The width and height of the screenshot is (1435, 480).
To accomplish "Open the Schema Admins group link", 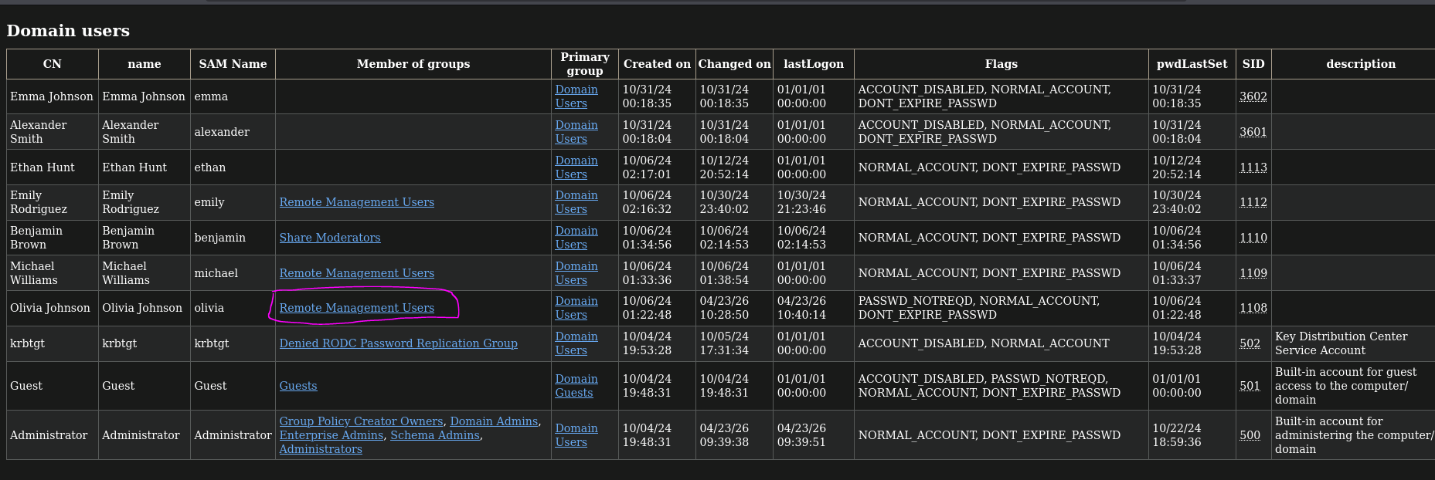I will [x=434, y=434].
